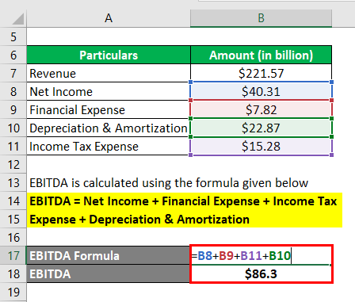The height and width of the screenshot is (302, 355).
Task: Select row 8 header
Action: (x=13, y=91)
